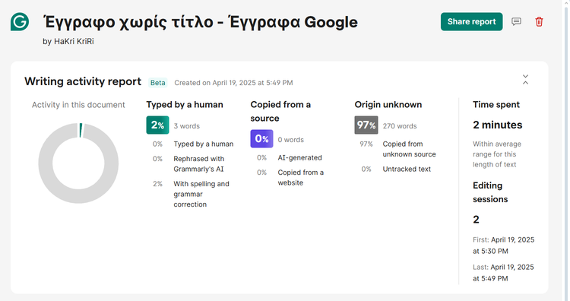Image resolution: width=570 pixels, height=301 pixels.
Task: Select the purple 0% copied badge
Action: [261, 138]
